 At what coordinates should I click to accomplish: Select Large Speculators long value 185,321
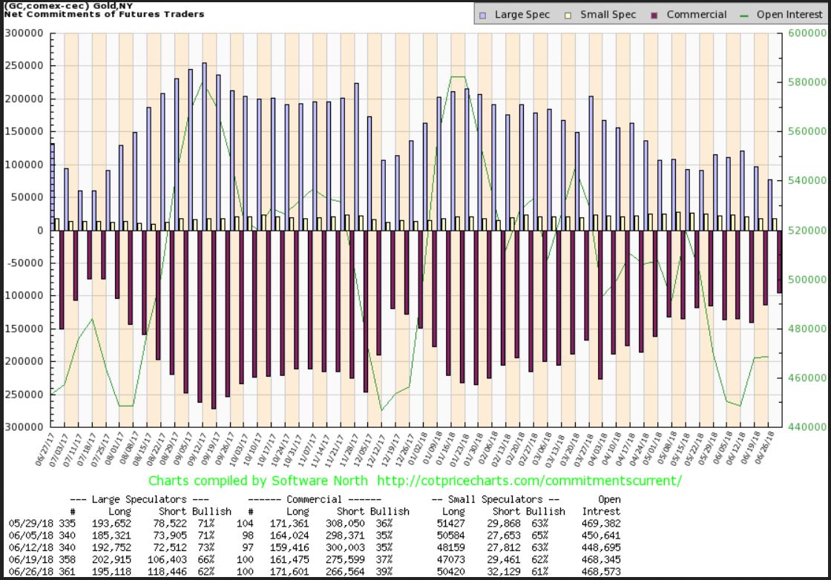tap(112, 535)
